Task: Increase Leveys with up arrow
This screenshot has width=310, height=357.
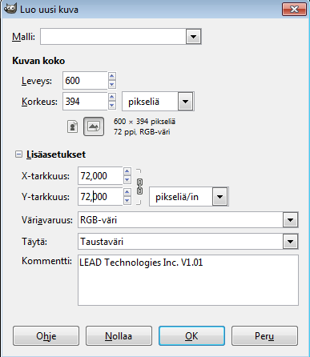Action: click(x=112, y=76)
